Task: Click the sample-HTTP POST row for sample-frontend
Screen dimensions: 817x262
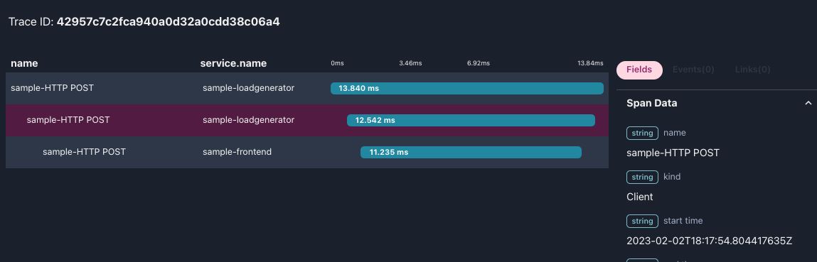Action: [307, 152]
